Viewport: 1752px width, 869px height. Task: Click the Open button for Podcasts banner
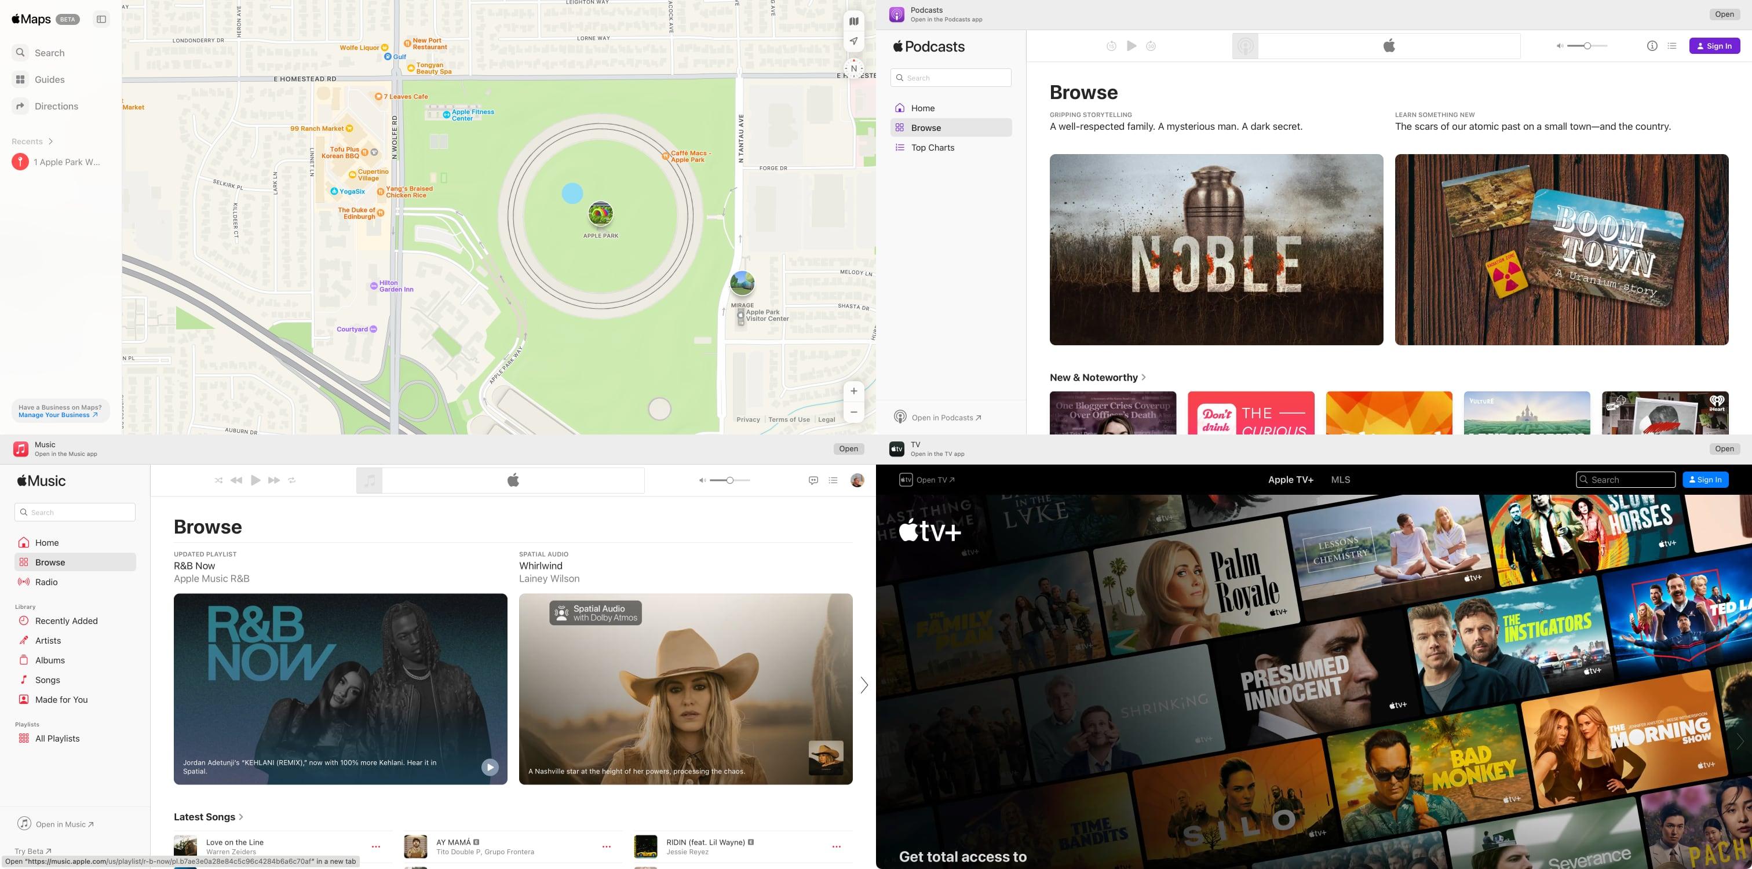tap(1724, 14)
